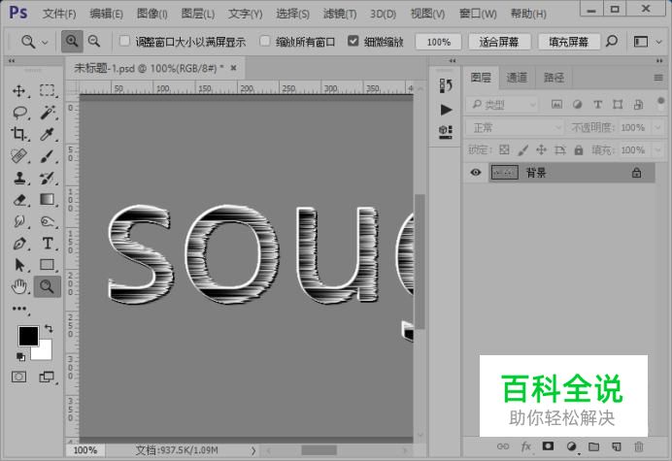Change screen mode from the toolbox
The width and height of the screenshot is (672, 461).
pyautogui.click(x=47, y=377)
